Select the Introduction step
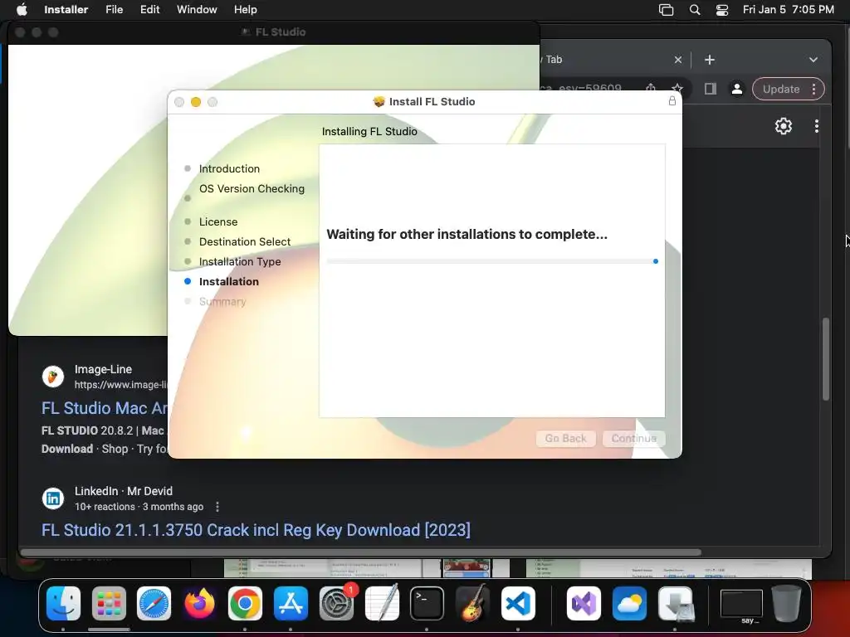 coord(229,168)
